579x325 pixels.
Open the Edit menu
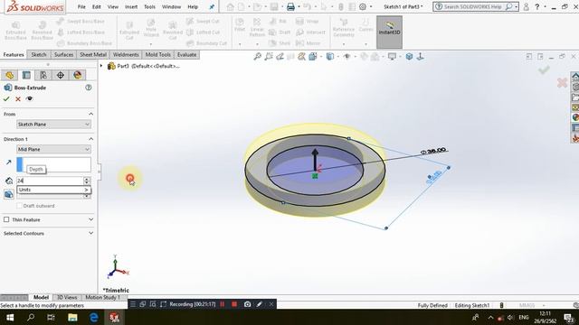coord(97,6)
